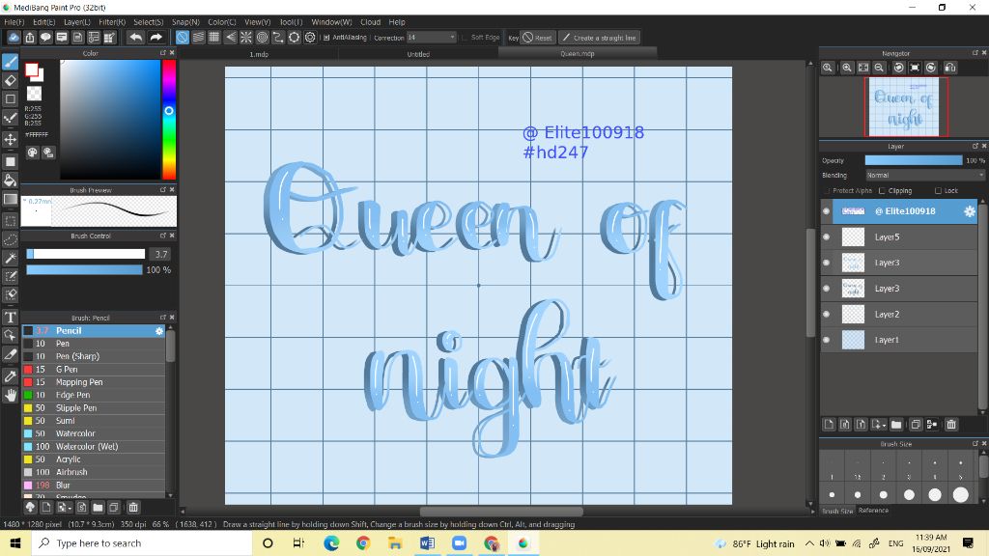Screen dimensions: 989x556
Task: Open the File menu
Action: tap(14, 22)
